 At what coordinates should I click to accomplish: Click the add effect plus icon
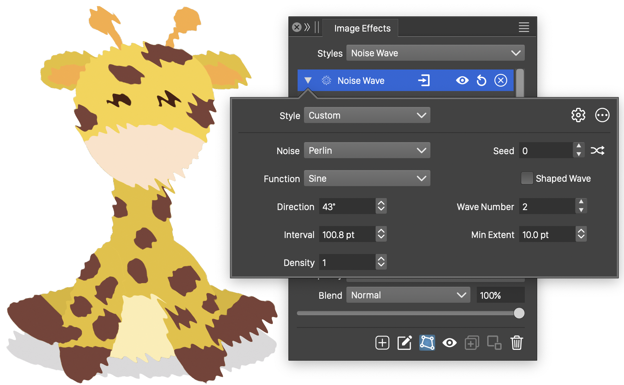pyautogui.click(x=382, y=343)
